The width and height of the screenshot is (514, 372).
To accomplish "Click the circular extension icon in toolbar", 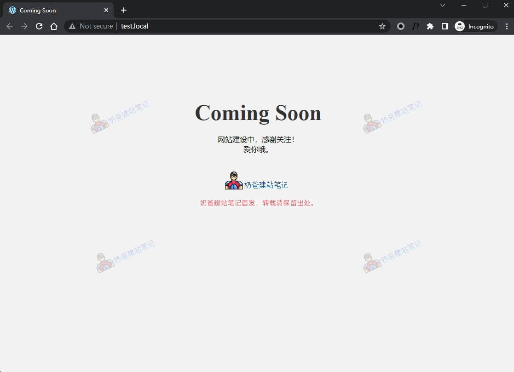I will click(x=400, y=26).
